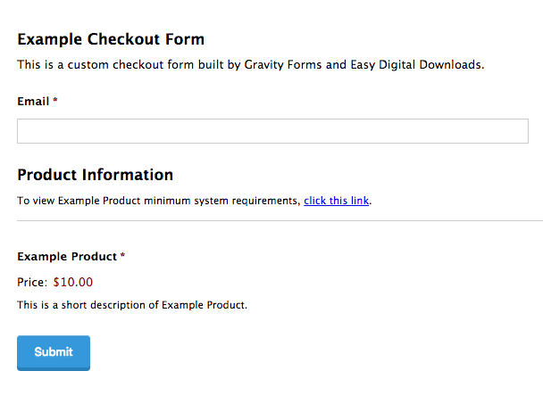This screenshot has height=404, width=543.
Task: Click into the Email input field
Action: pos(272,131)
